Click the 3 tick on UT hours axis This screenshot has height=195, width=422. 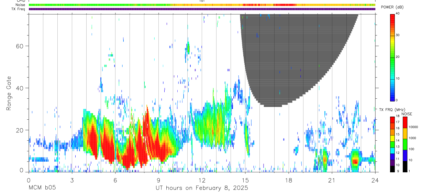click(72, 180)
